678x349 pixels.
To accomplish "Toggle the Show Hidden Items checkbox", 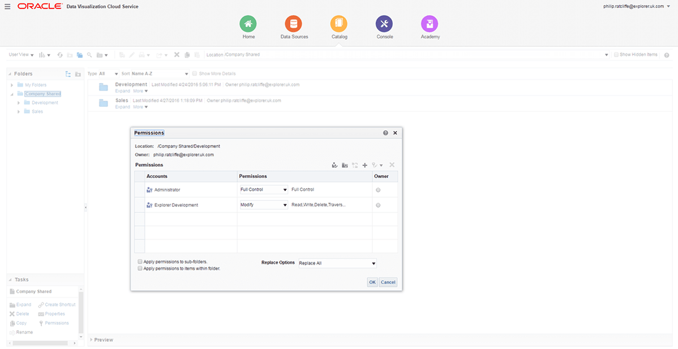I will click(616, 54).
